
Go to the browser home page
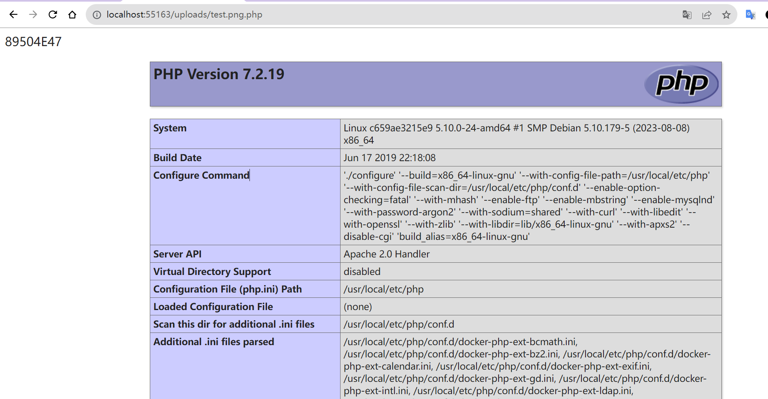[72, 15]
